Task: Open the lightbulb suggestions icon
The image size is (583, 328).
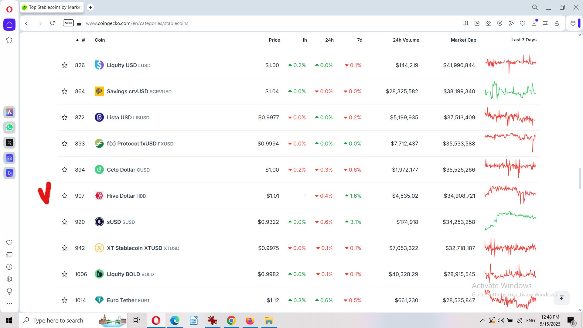Action: coord(9,291)
